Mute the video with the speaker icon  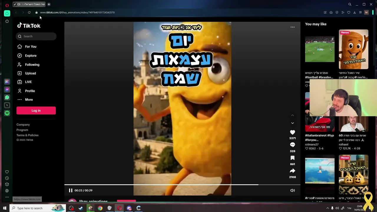coord(292,191)
